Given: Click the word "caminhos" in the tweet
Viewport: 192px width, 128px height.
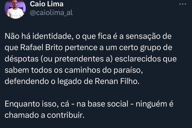Looking at the screenshot, I should tap(82, 70).
